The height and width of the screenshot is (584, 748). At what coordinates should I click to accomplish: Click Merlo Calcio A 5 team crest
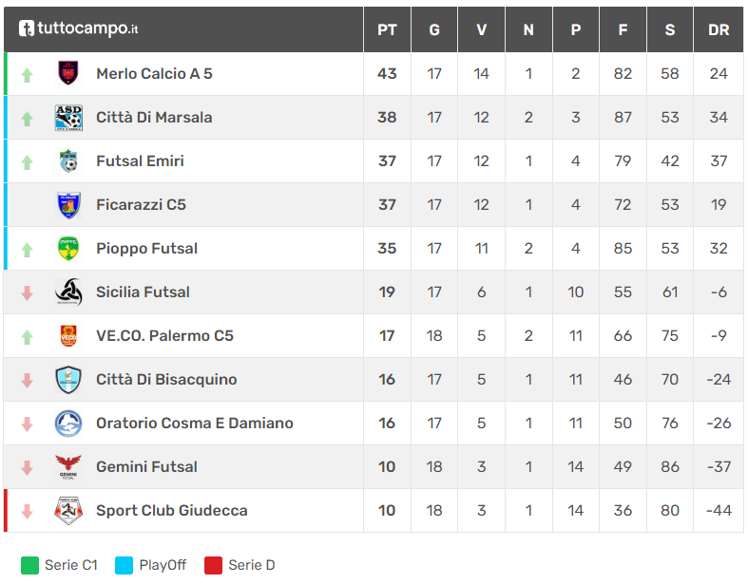(x=68, y=74)
